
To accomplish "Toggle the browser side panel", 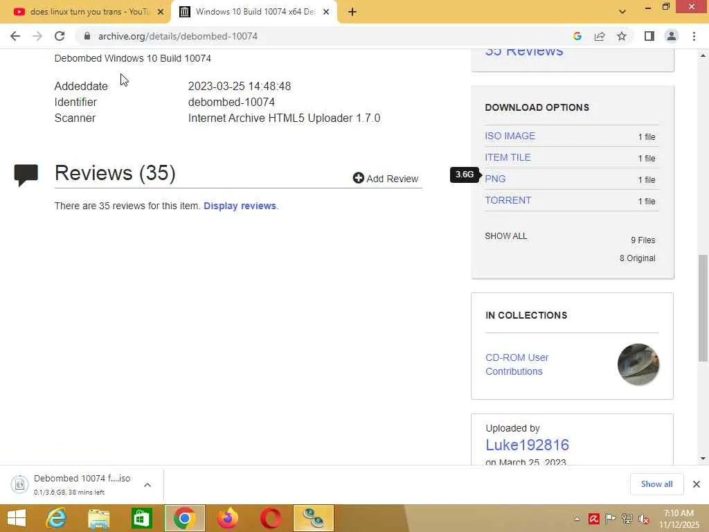I will 649,36.
